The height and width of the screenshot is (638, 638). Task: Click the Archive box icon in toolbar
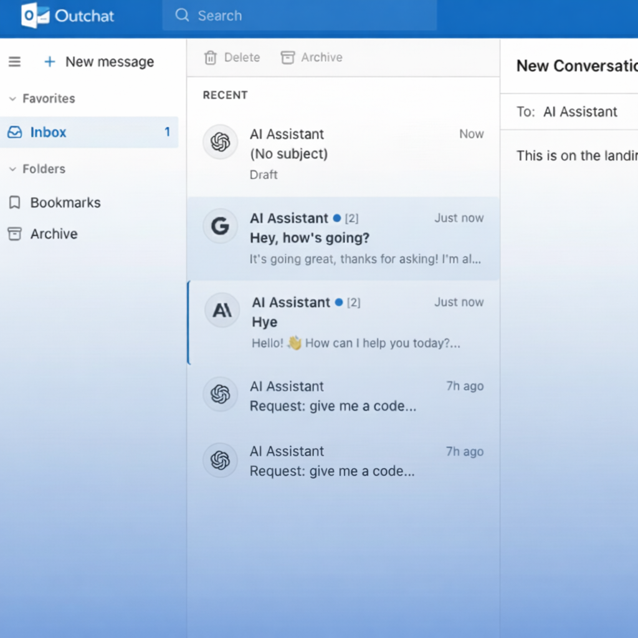tap(287, 58)
